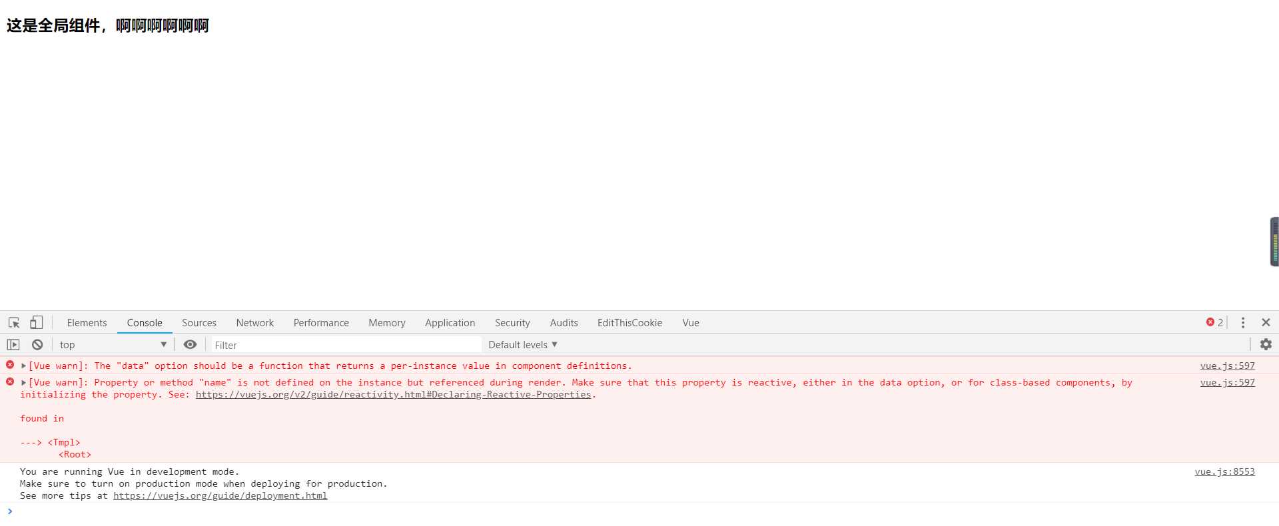Open the vuejs.org deployment guide link
Viewport: 1279px width, 526px height.
(x=220, y=496)
